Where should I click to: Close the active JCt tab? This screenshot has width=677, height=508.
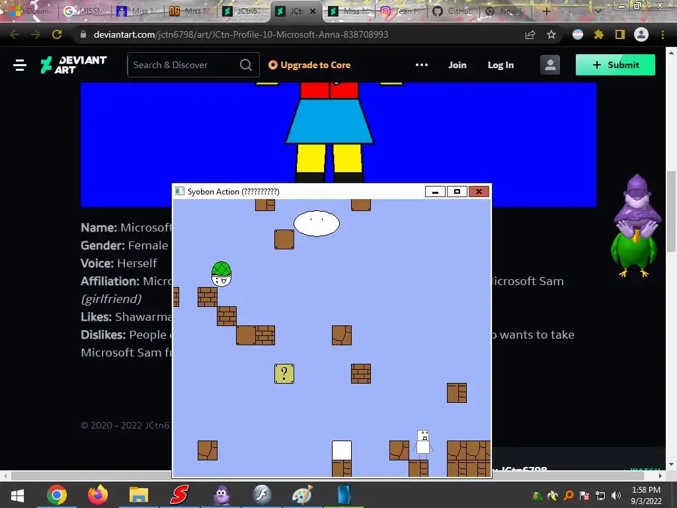[x=313, y=11]
